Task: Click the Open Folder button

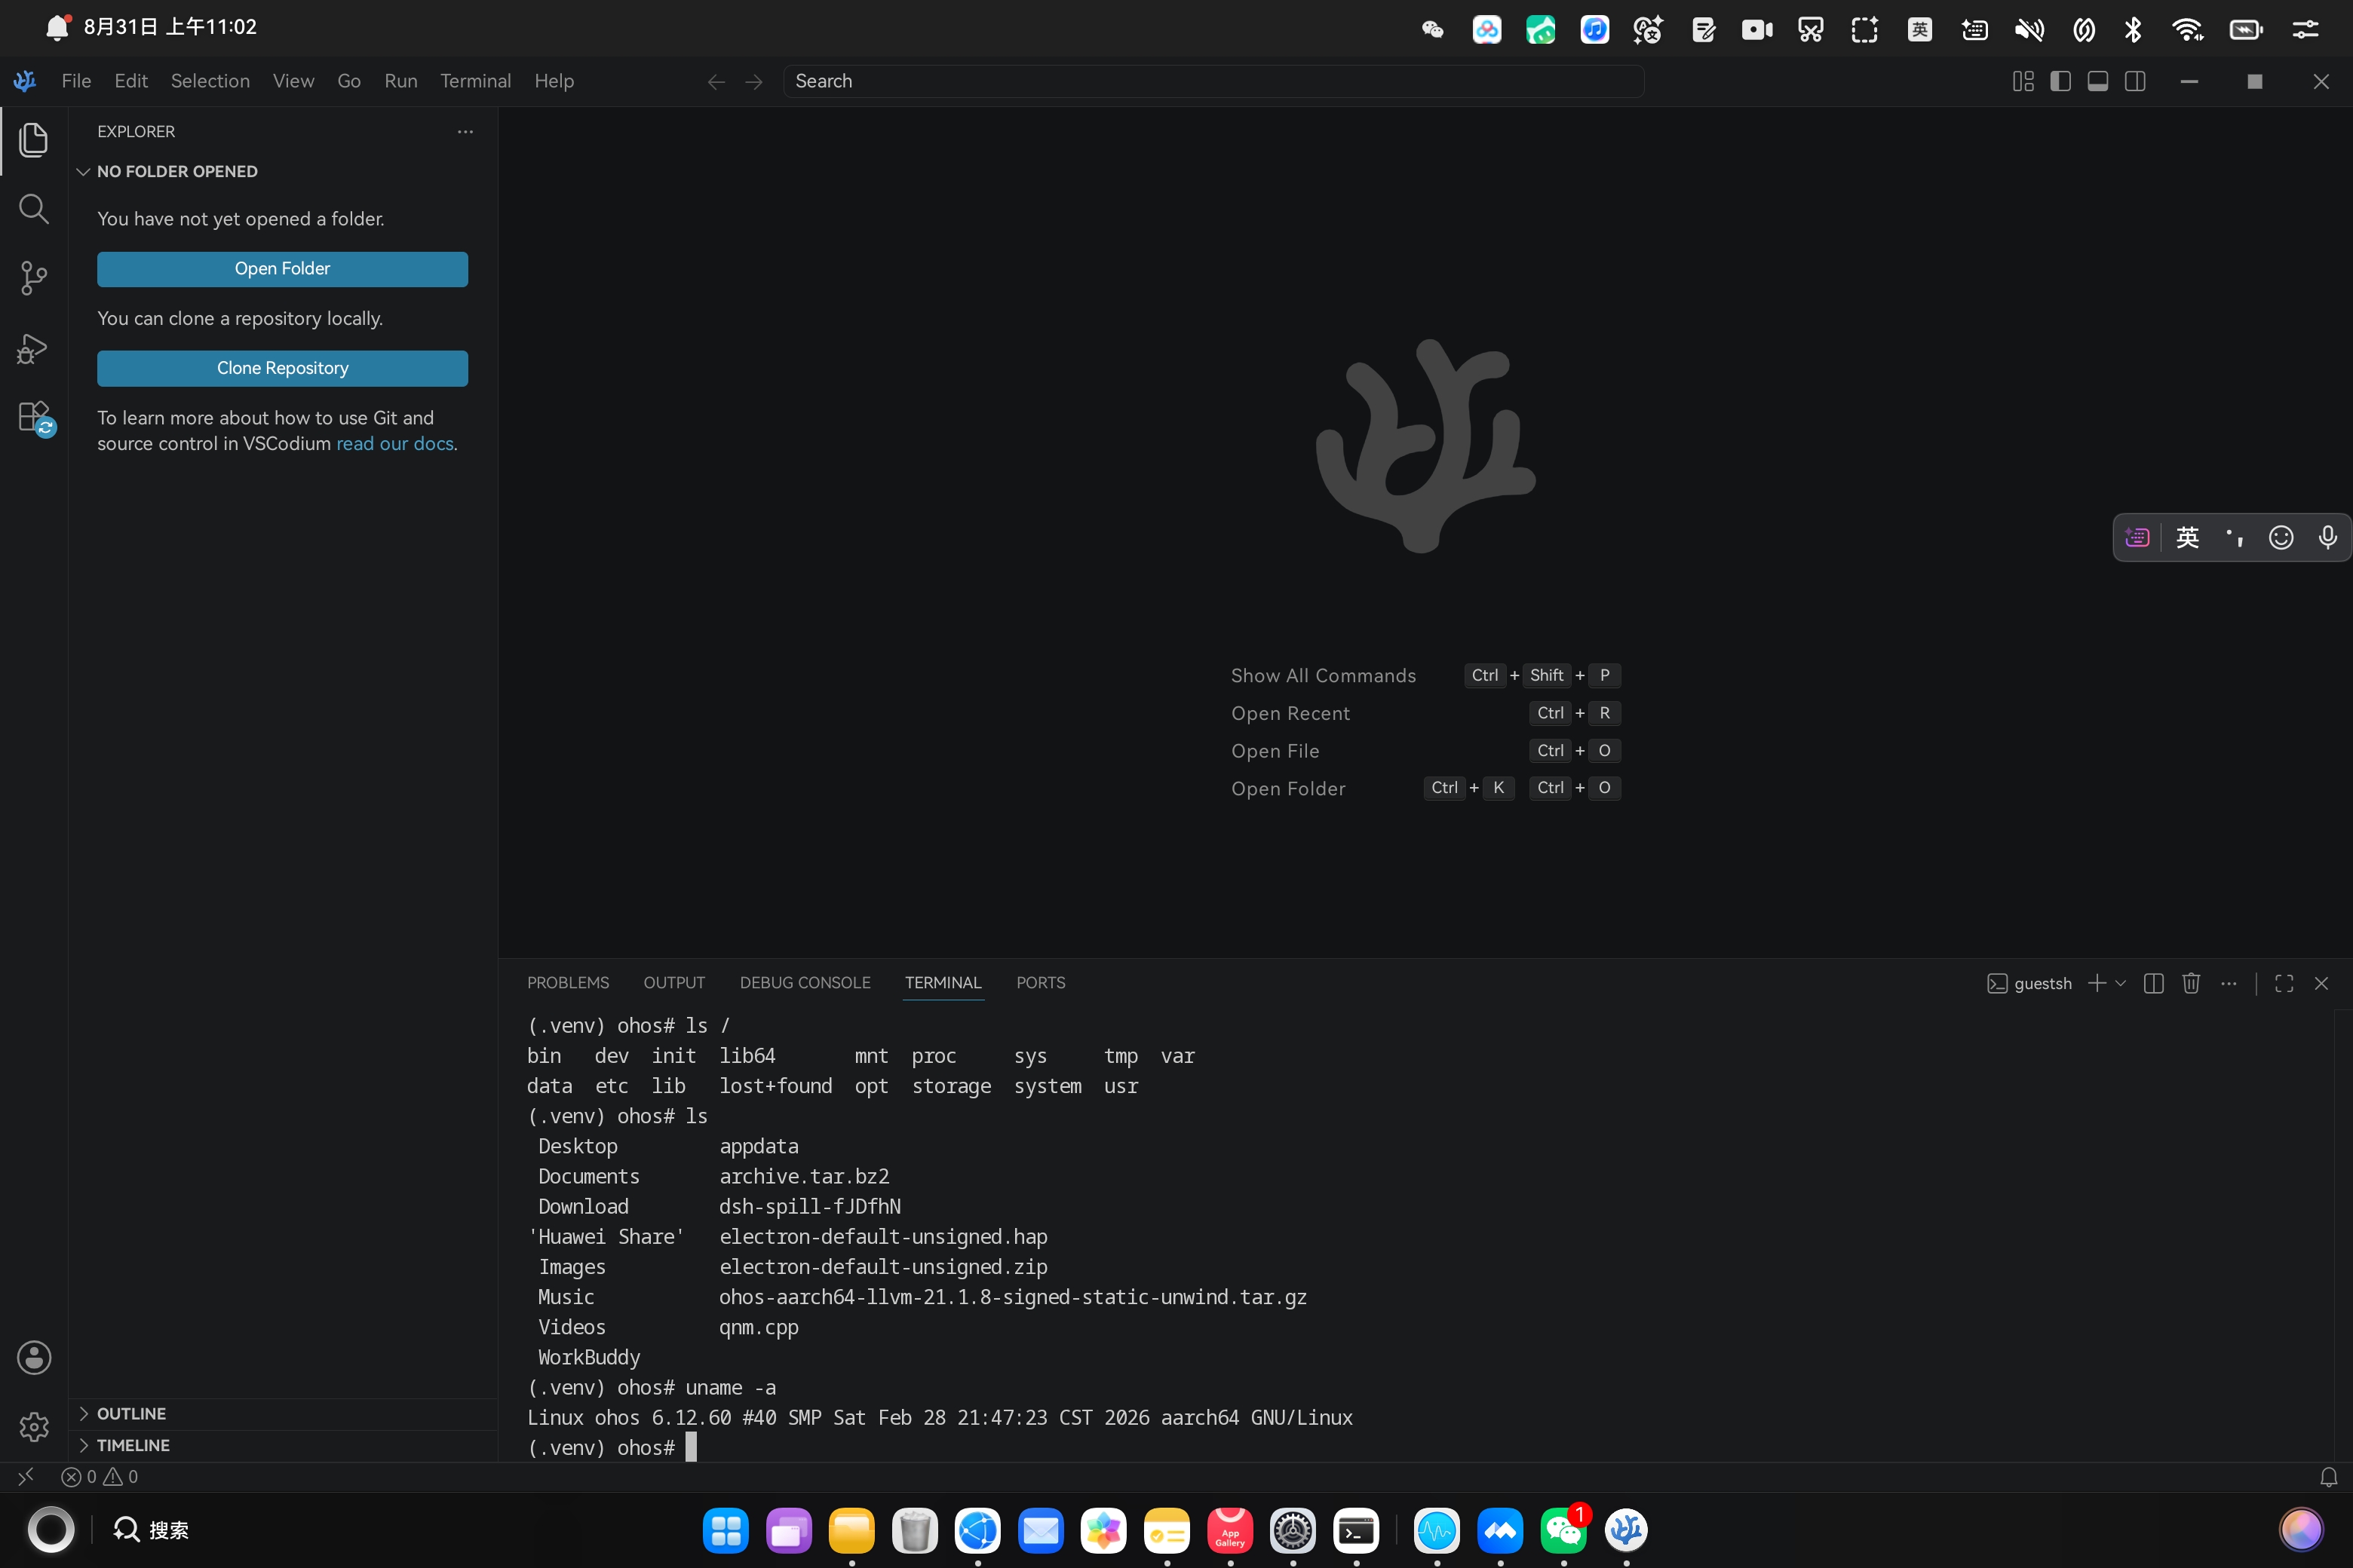Action: (282, 269)
